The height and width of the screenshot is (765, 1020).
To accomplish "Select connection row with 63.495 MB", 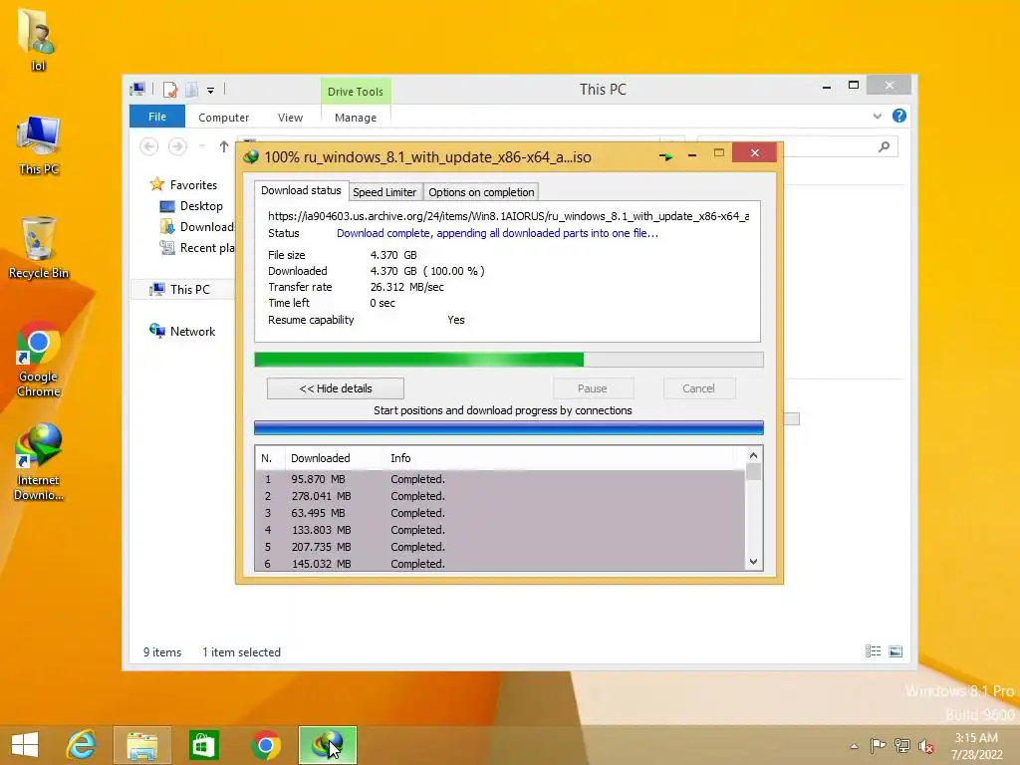I will point(500,513).
